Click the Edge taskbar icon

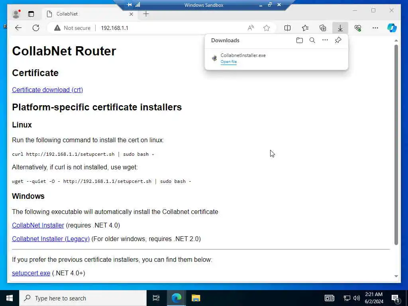click(x=177, y=298)
